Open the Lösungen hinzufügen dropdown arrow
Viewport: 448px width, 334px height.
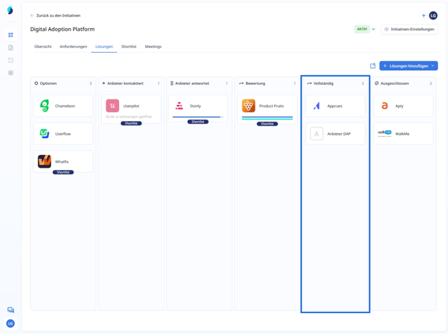click(x=433, y=66)
